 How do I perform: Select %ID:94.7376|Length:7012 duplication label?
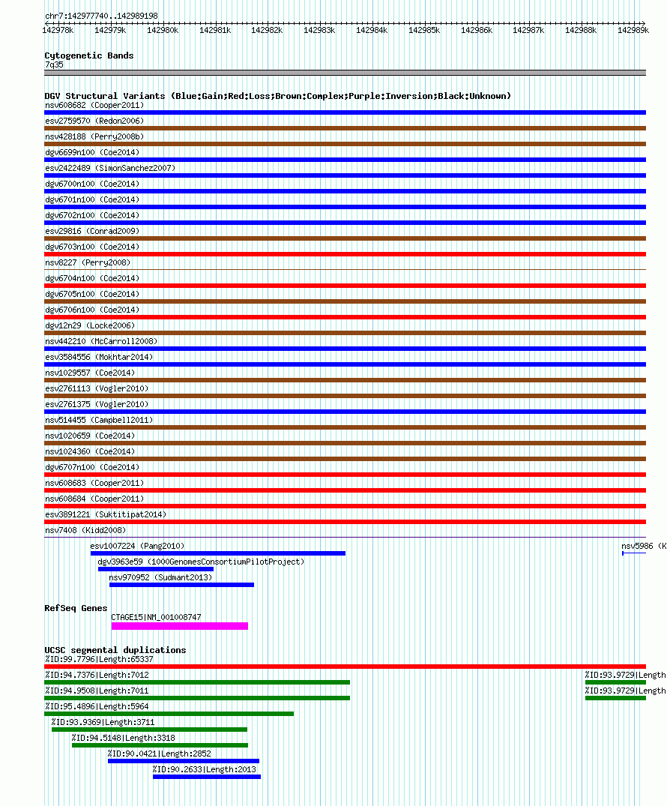[97, 675]
